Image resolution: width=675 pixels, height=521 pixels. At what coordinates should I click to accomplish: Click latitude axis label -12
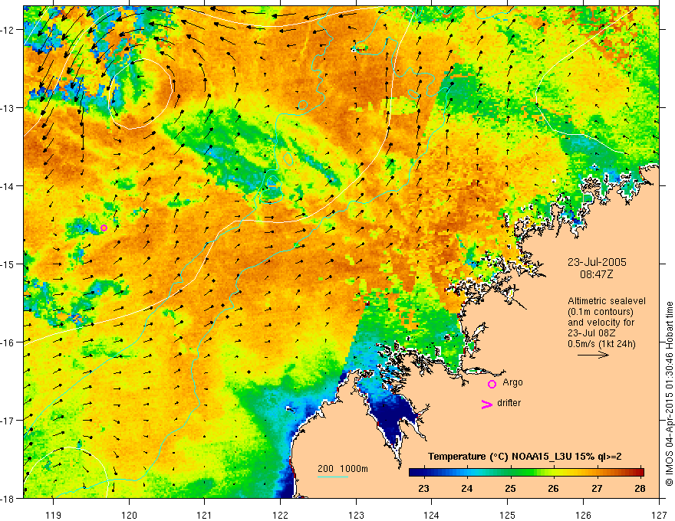[x=8, y=30]
